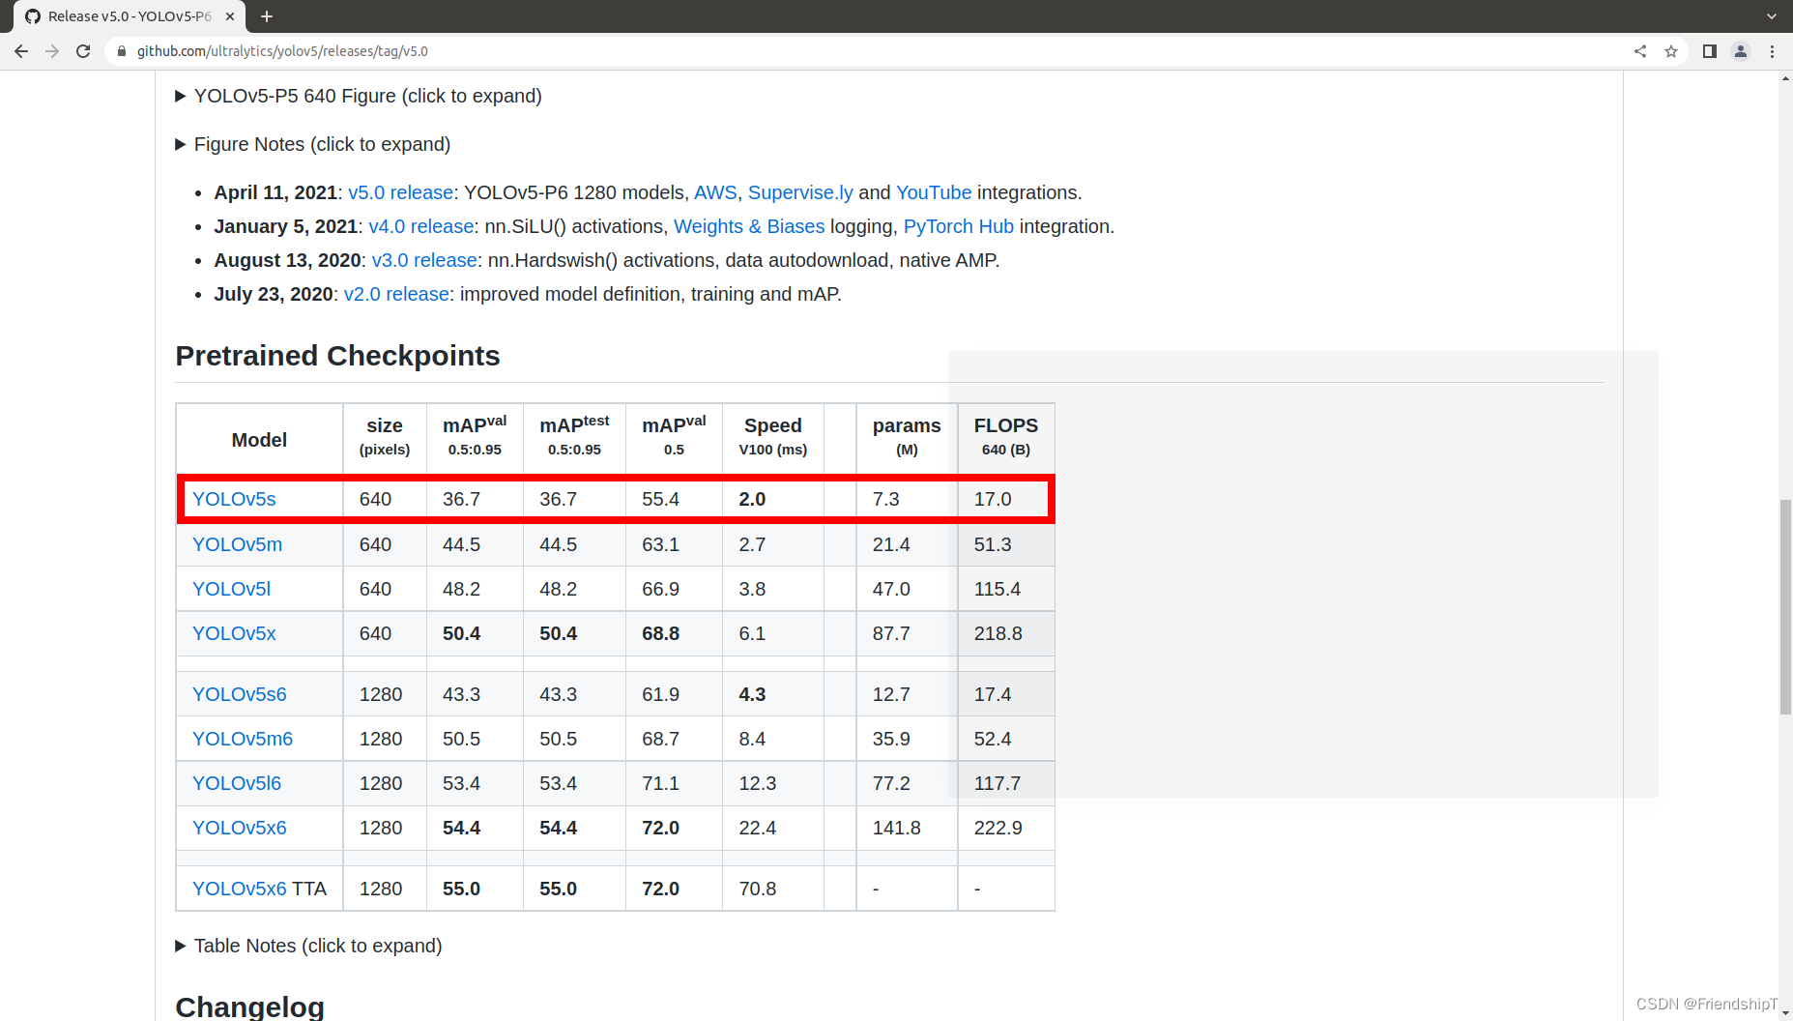The height and width of the screenshot is (1021, 1793).
Task: Click the padlock site info icon
Action: tap(122, 51)
